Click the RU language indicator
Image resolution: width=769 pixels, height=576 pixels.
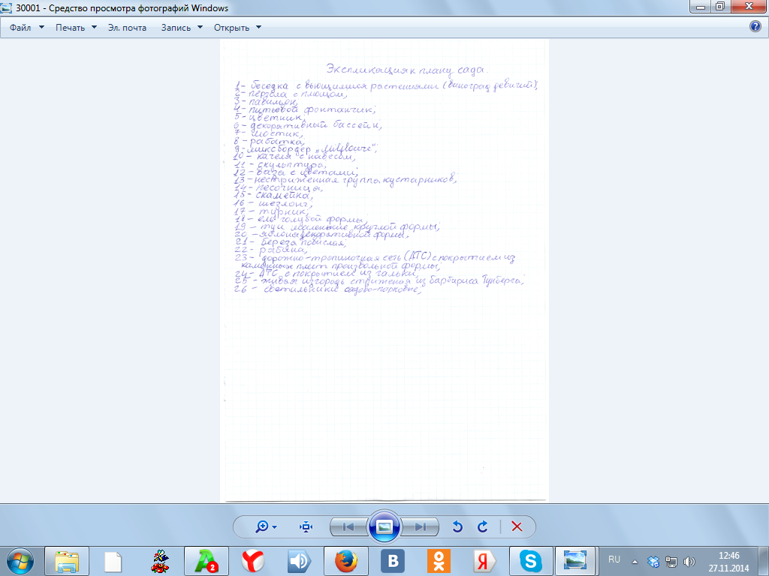(614, 559)
